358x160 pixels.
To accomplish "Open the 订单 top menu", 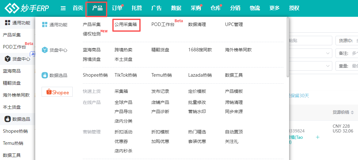I will pos(117,8).
